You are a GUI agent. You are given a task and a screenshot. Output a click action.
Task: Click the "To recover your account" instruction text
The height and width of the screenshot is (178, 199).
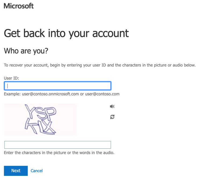(100, 65)
